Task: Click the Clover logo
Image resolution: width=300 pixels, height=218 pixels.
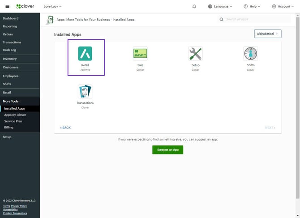Action: (25, 6)
